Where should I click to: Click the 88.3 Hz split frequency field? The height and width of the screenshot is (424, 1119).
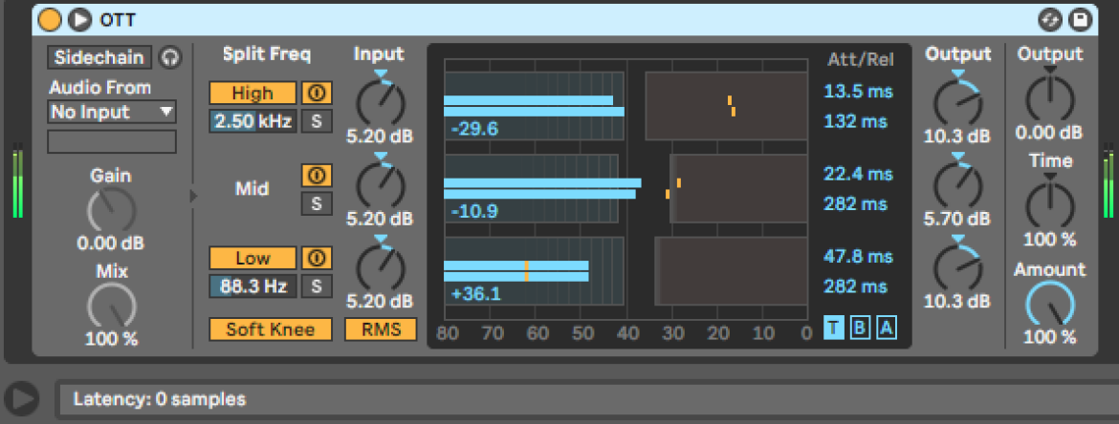click(x=252, y=286)
